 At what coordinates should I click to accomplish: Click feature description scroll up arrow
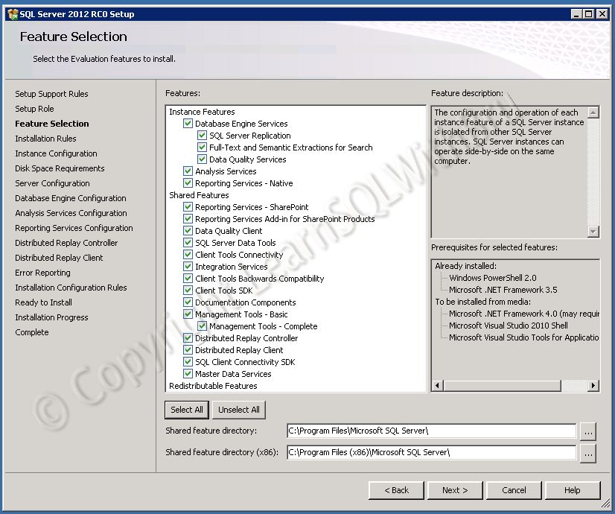click(593, 112)
